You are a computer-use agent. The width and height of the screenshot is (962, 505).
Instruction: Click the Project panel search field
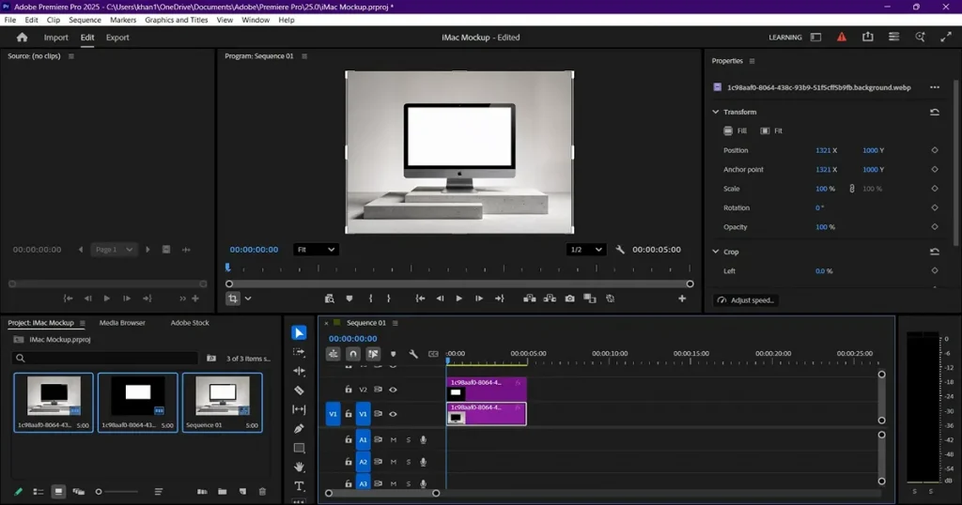(x=105, y=358)
